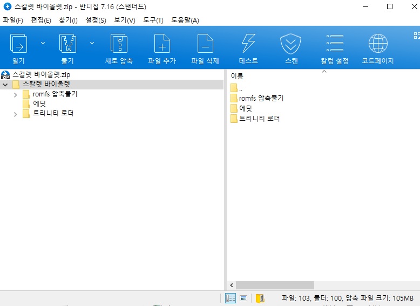Viewport: 420px width, 306px height.
Task: Open the dropdown arrow next to 풀기
Action: coord(92,43)
